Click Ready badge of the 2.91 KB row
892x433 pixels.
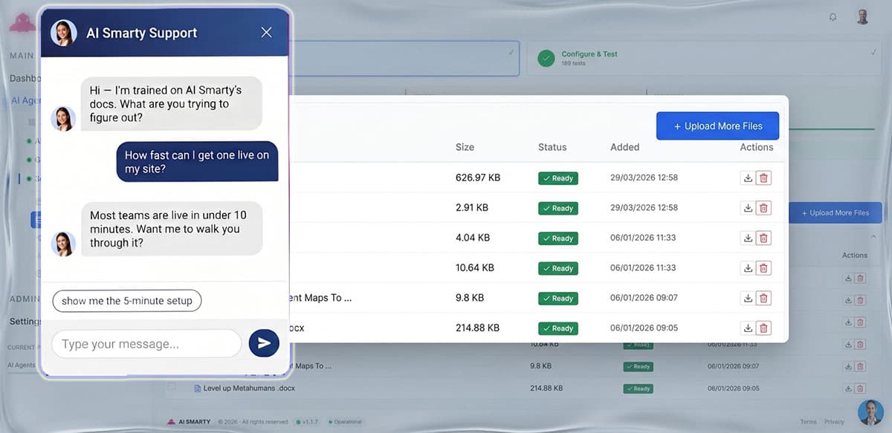point(558,208)
